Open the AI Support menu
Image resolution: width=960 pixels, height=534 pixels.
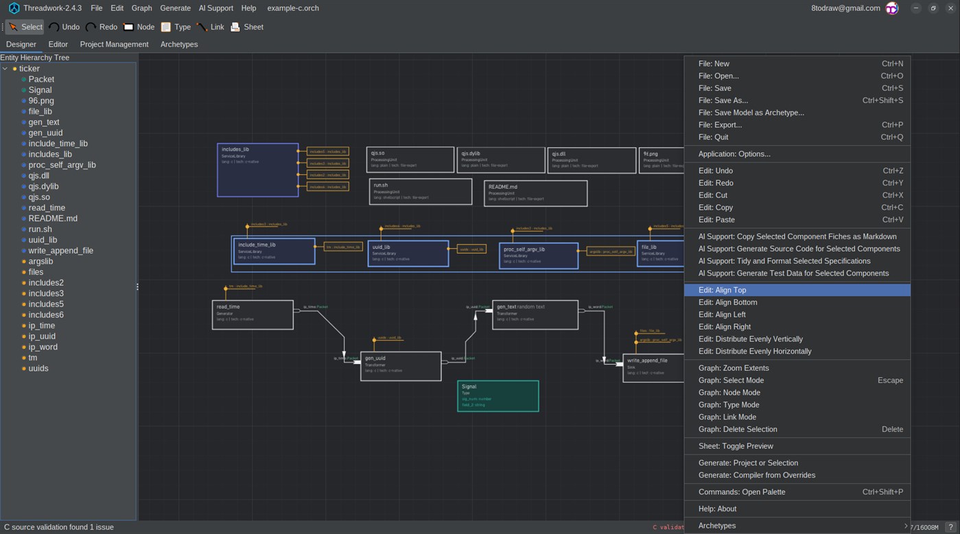click(215, 8)
